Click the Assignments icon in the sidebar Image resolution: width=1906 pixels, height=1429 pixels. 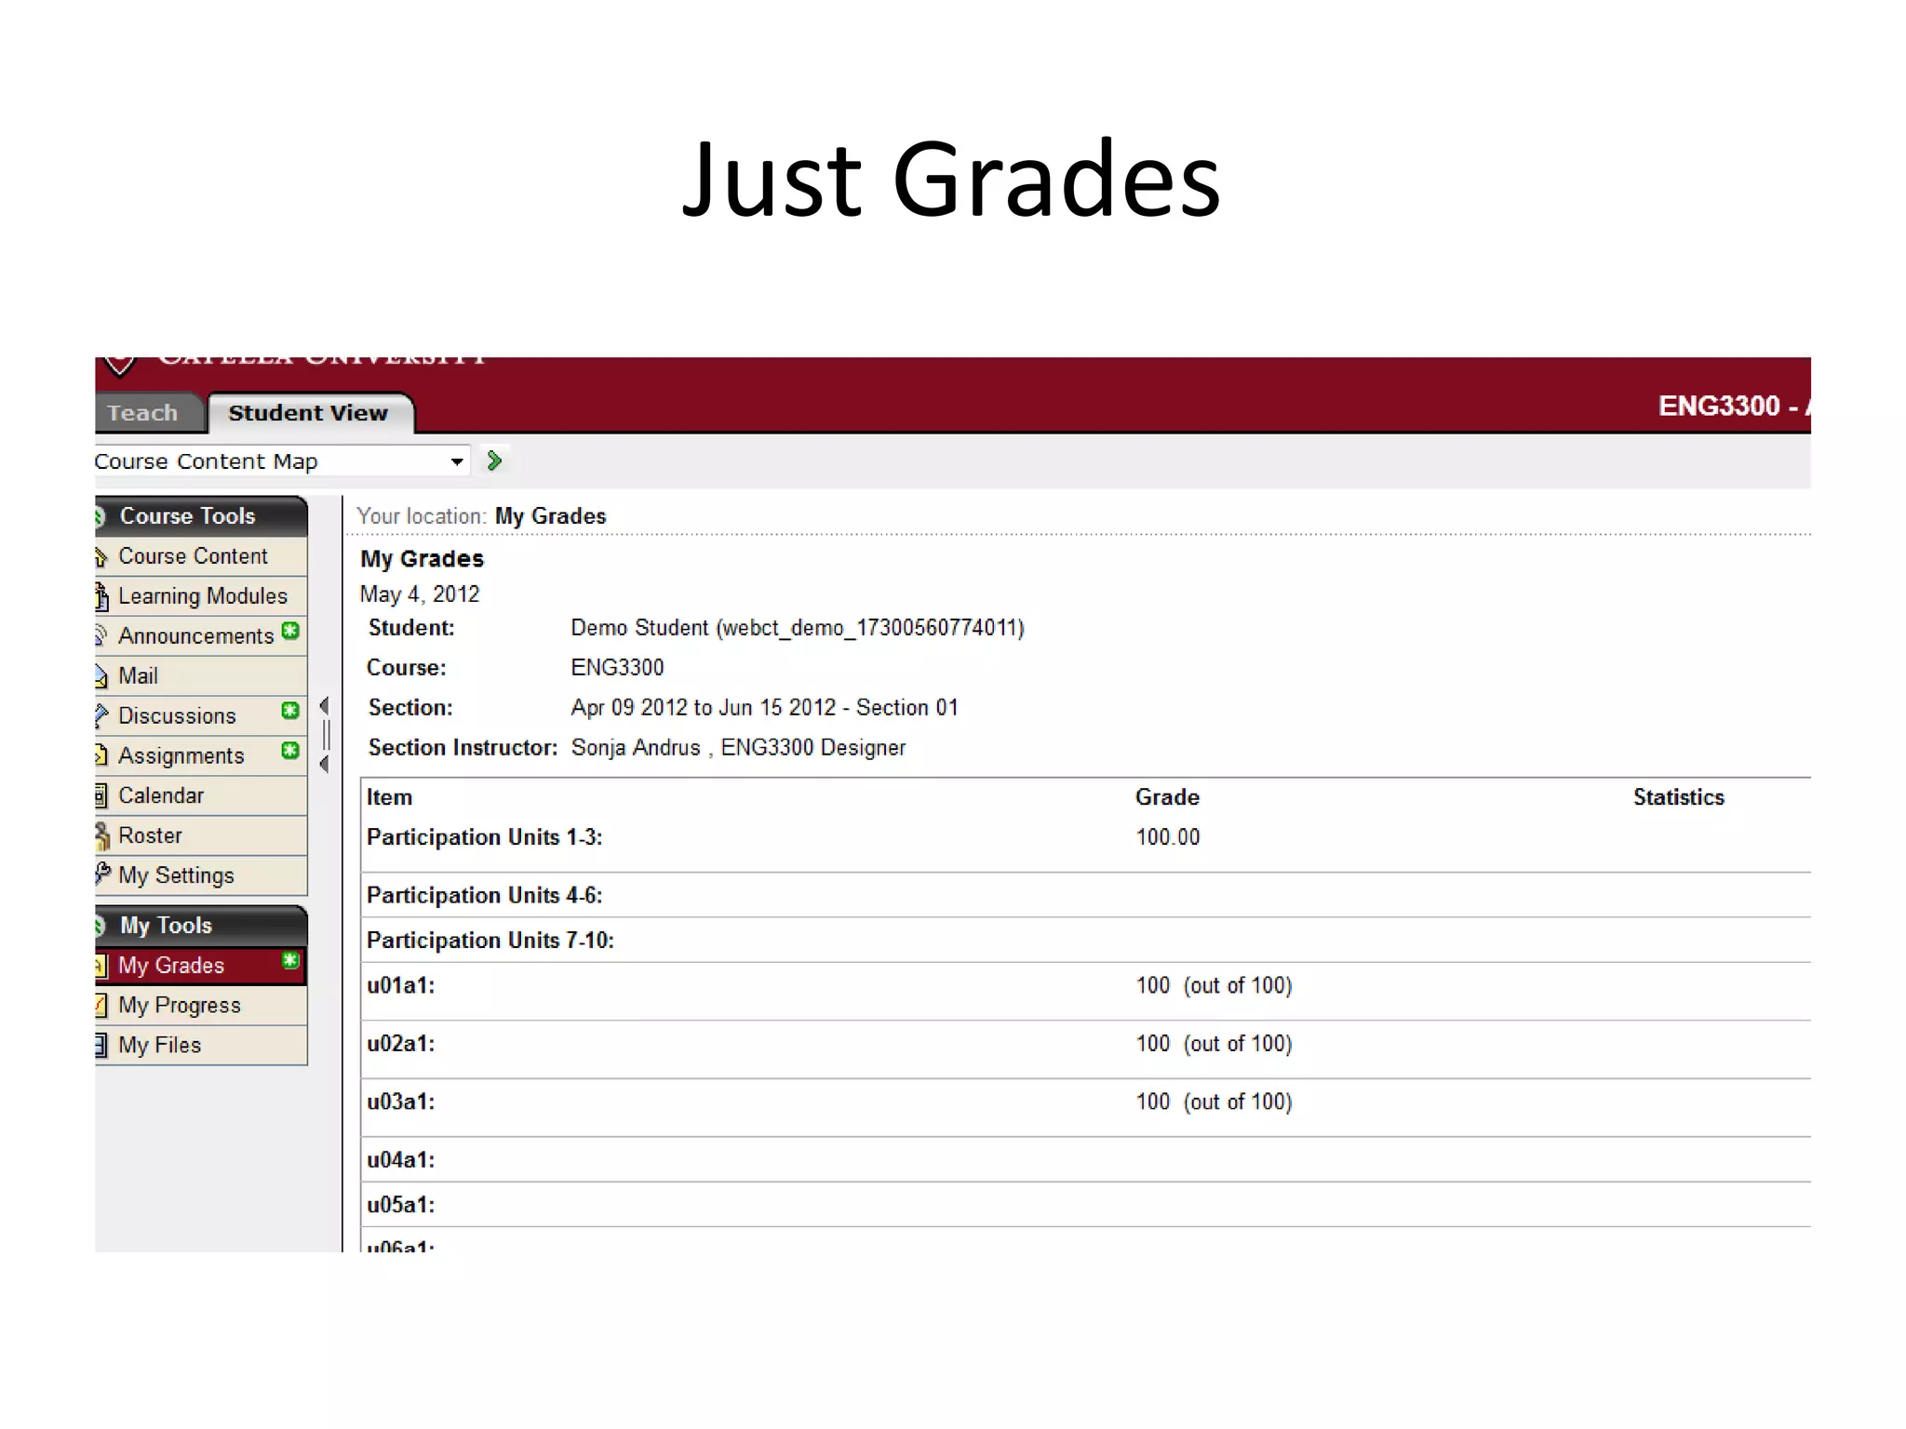[101, 755]
